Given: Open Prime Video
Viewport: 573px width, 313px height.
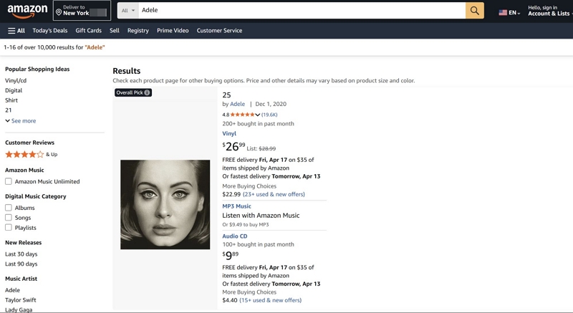Looking at the screenshot, I should point(173,31).
